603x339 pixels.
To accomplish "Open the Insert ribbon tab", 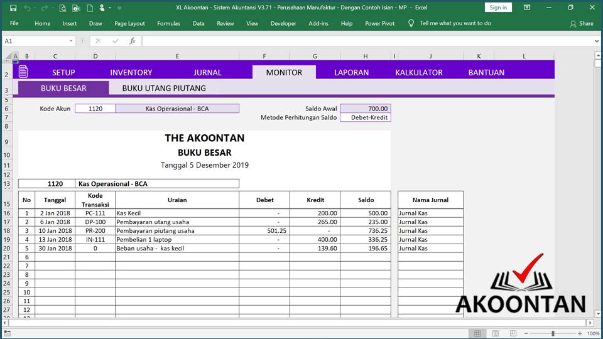I will coord(70,23).
